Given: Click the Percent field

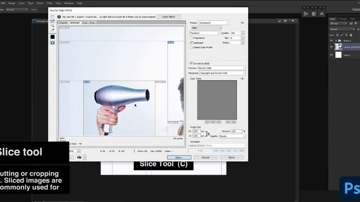Looking at the screenshot, I should click(236, 131).
